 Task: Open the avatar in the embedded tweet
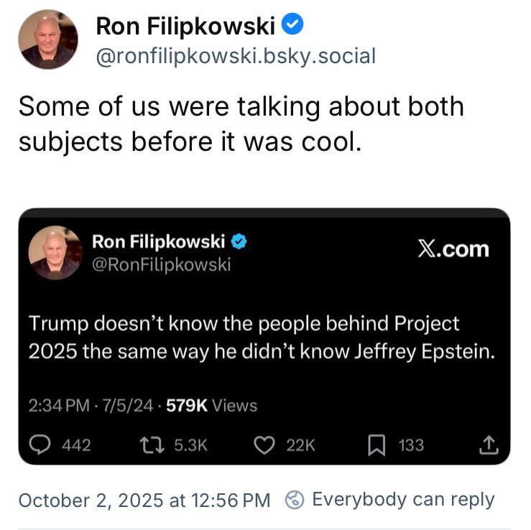pos(55,253)
